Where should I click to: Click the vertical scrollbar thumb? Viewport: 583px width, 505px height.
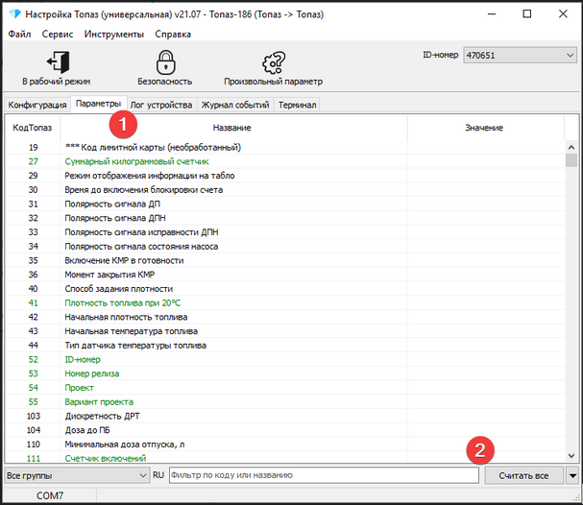pos(571,160)
